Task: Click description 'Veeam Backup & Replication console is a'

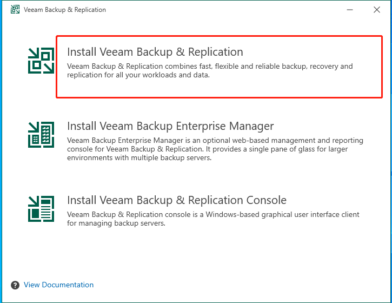Action: (x=213, y=219)
